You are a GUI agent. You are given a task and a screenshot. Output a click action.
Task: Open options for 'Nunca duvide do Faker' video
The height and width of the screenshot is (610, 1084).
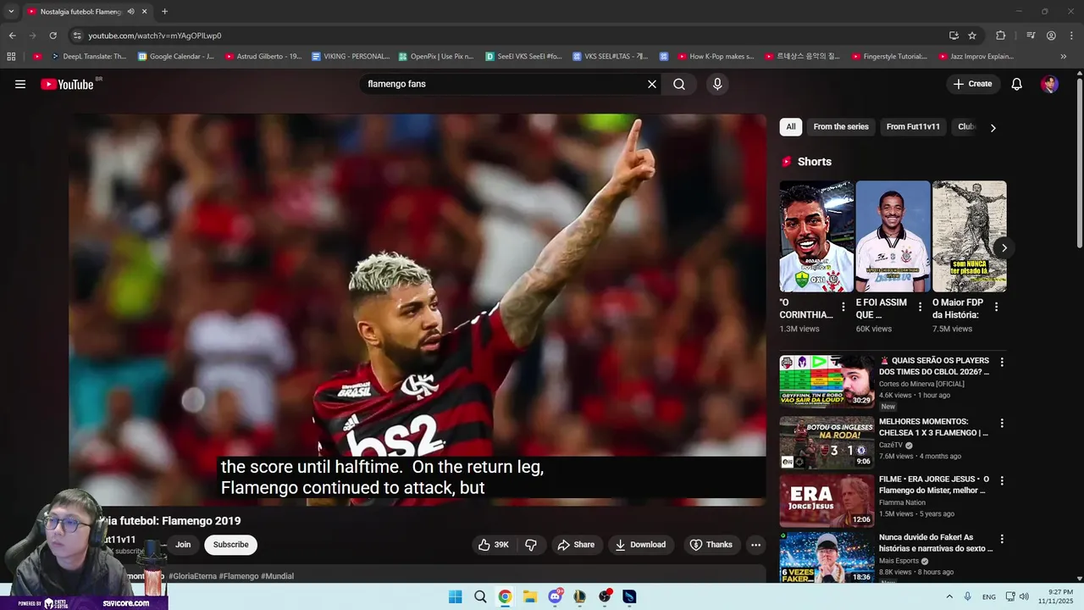click(x=1002, y=538)
